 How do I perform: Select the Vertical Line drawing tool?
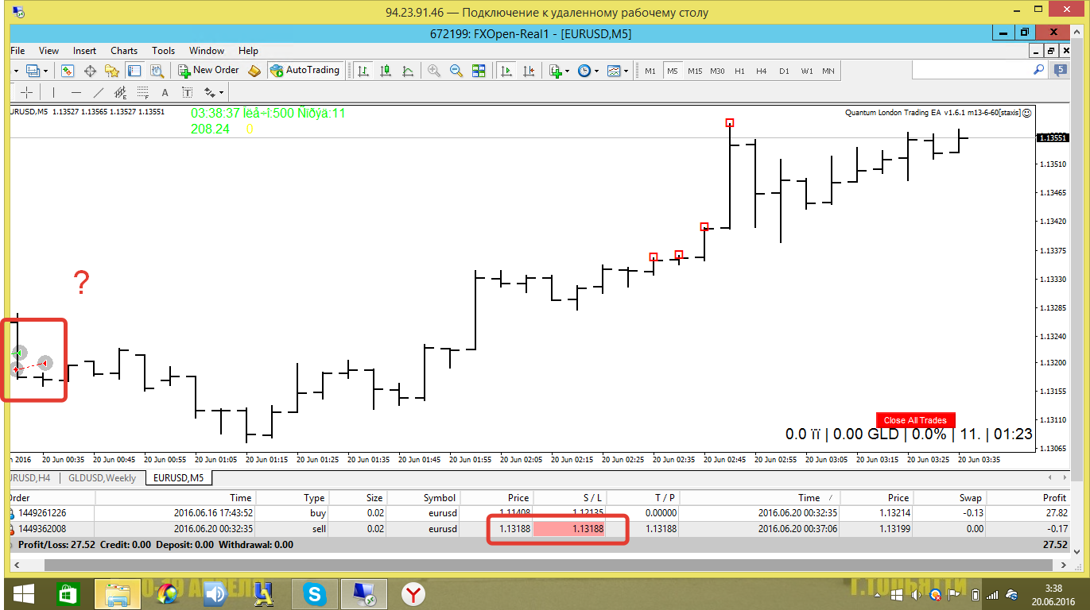pyautogui.click(x=54, y=92)
